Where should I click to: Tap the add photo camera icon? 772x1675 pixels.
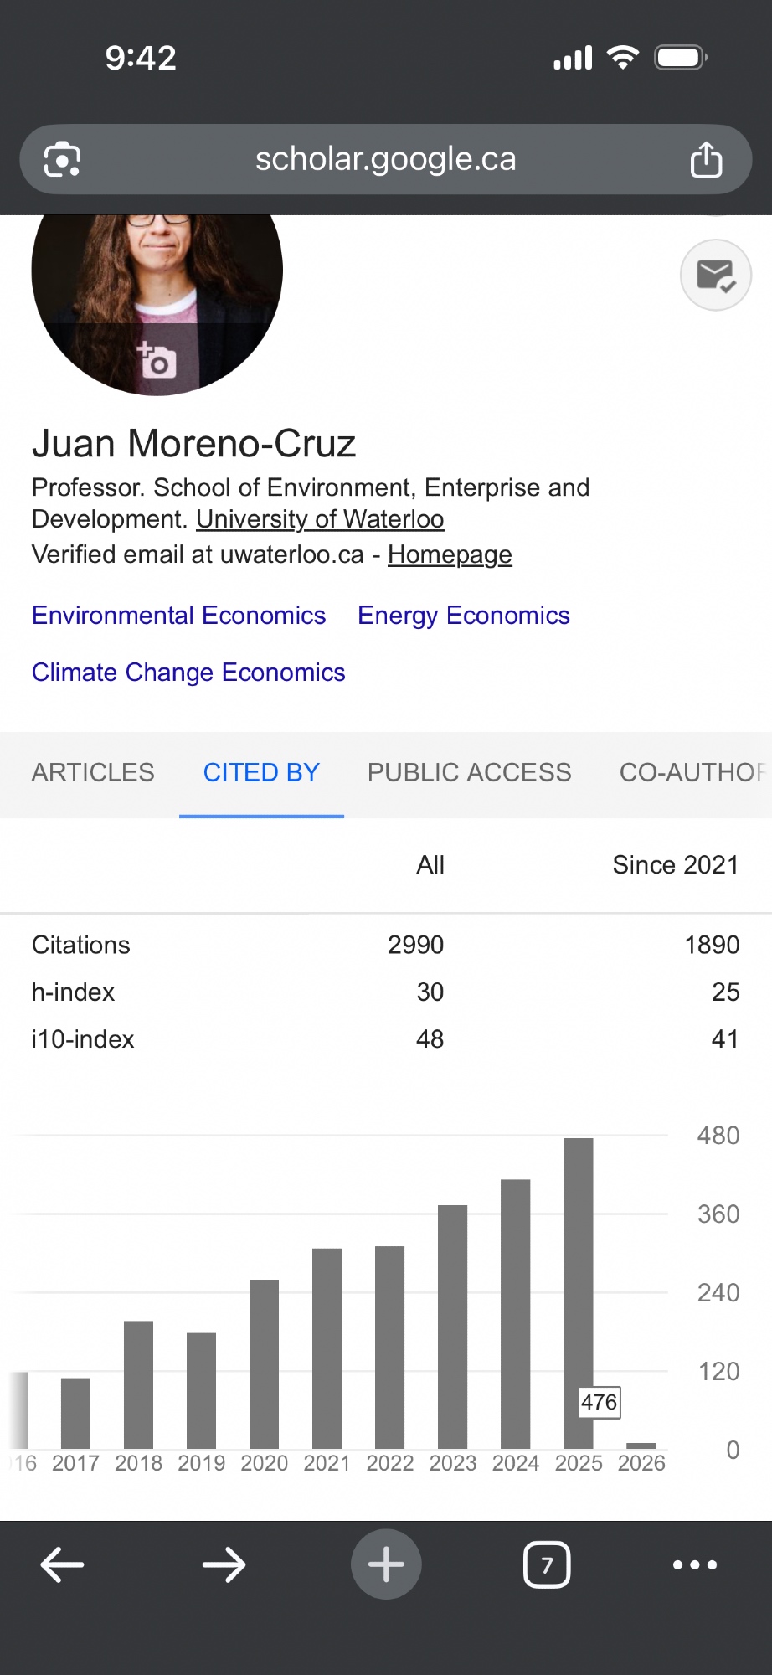point(157,360)
